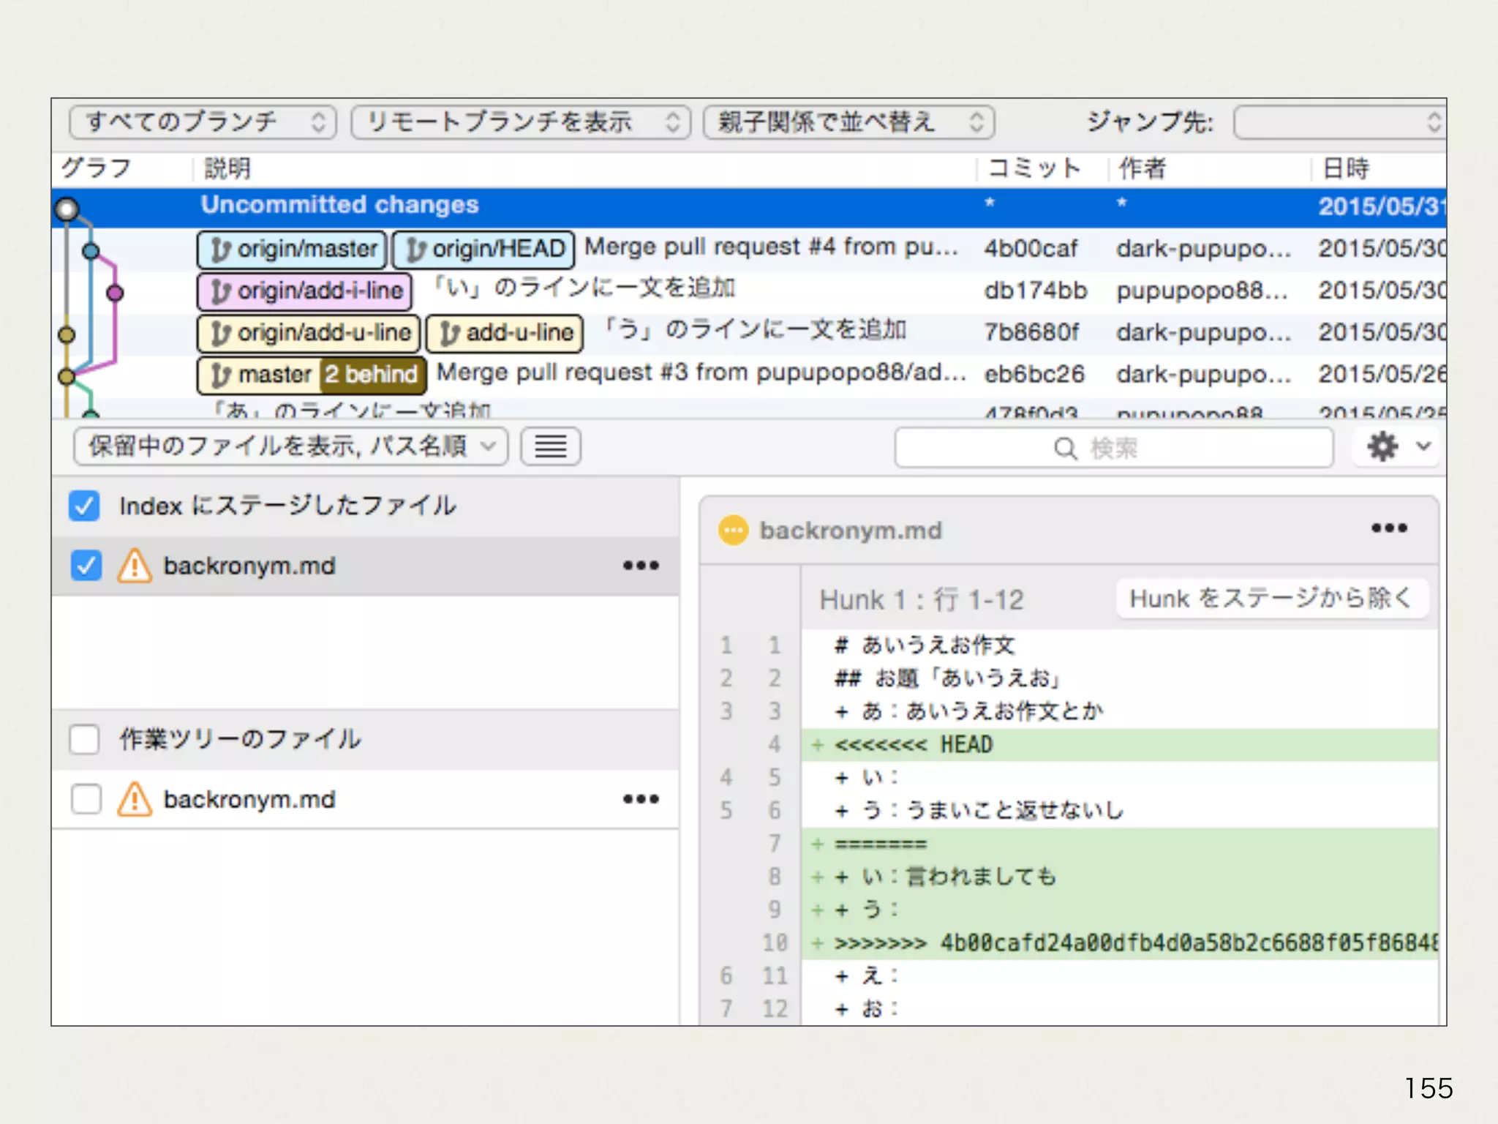Open the リモートブランチを表示 dropdown

[x=520, y=122]
